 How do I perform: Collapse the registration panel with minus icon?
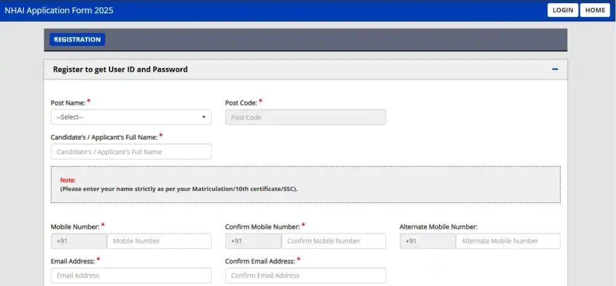click(x=555, y=69)
